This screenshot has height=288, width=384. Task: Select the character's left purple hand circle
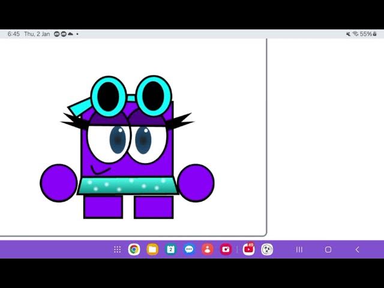59,183
